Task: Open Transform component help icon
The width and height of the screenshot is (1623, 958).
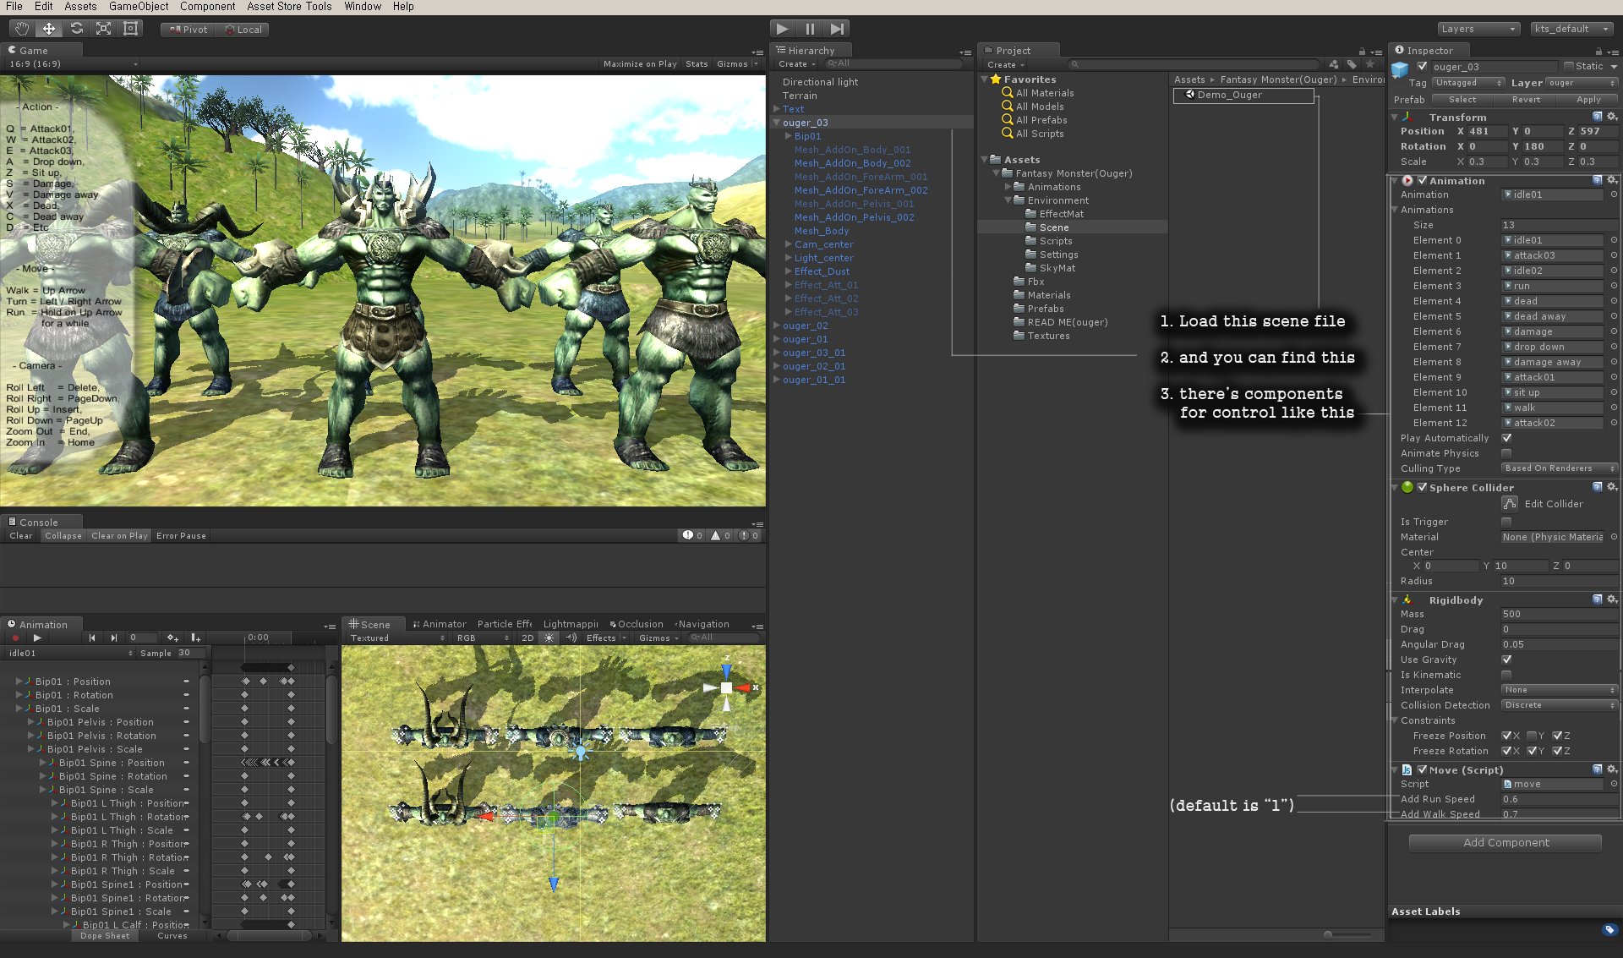Action: click(x=1597, y=118)
